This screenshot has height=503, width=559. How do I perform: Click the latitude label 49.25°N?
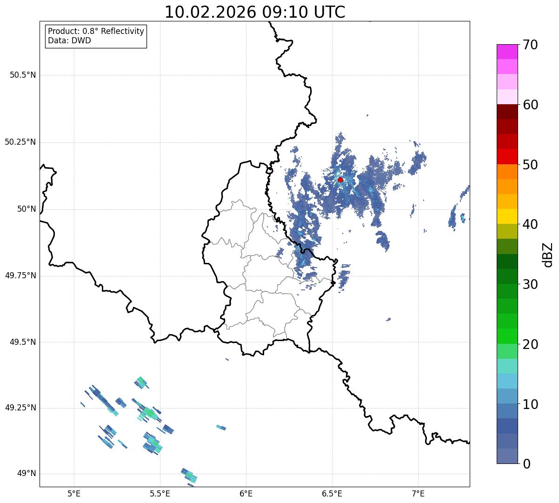20,408
